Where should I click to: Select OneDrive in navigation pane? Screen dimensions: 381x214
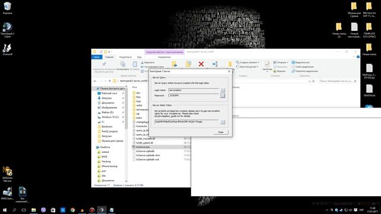click(105, 147)
